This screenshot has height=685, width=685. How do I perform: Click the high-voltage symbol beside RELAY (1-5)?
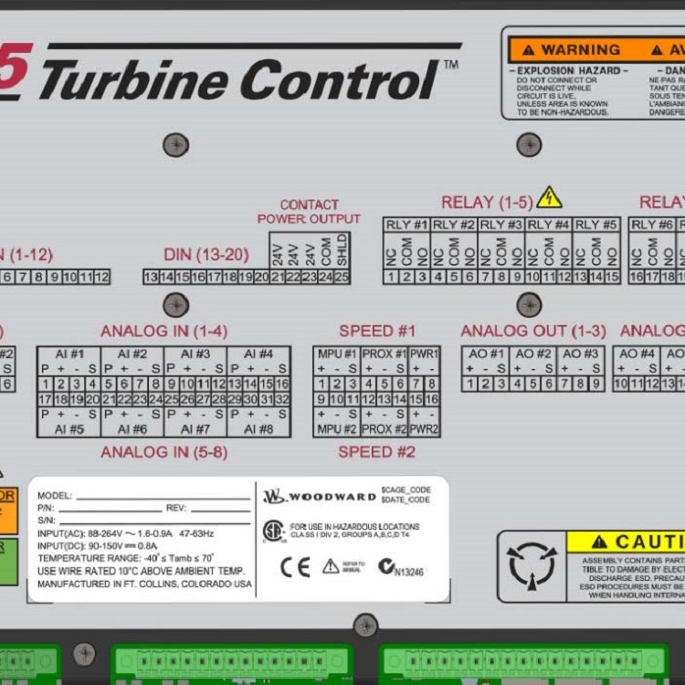549,197
